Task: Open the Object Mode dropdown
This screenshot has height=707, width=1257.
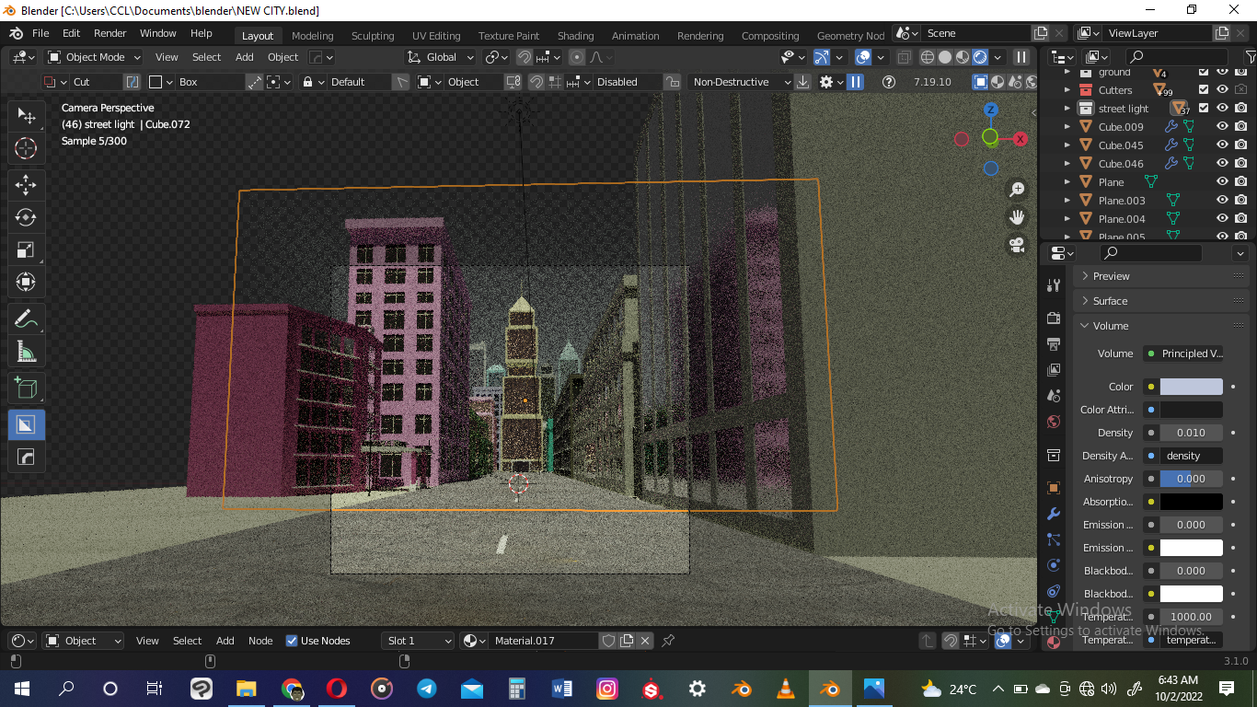Action: coord(94,57)
